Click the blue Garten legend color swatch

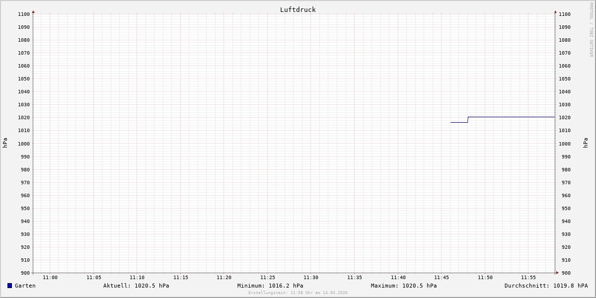pyautogui.click(x=9, y=286)
